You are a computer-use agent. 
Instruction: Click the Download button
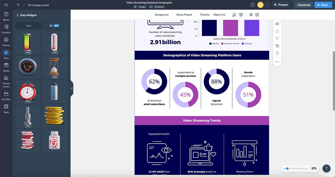tap(304, 5)
